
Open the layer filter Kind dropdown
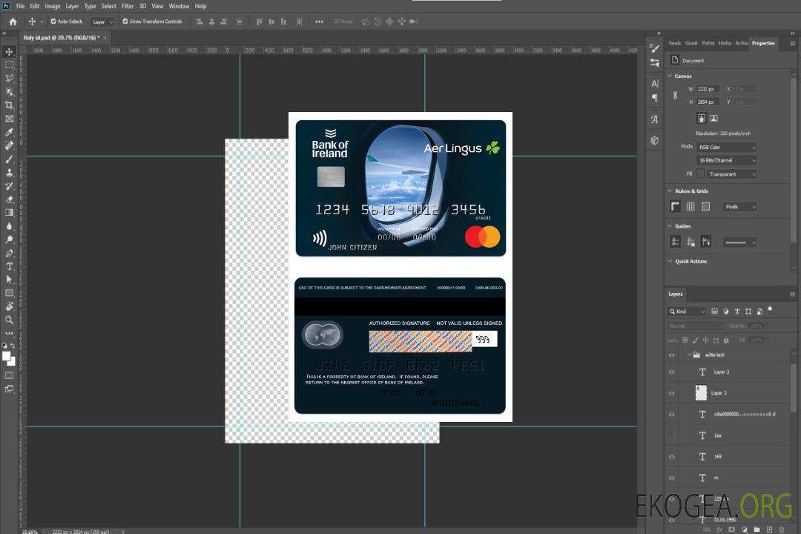[687, 311]
